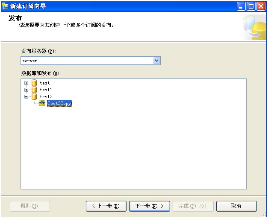Select the Test3Copy publication name
The height and width of the screenshot is (218, 268).
[x=59, y=104]
